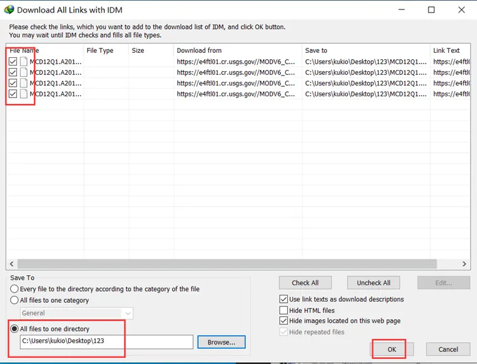The height and width of the screenshot is (364, 477).
Task: Confirm downloads with the OK button
Action: (x=392, y=349)
